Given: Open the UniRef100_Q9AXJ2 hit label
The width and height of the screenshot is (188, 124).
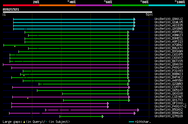Looking at the screenshot, I should click(x=169, y=19).
